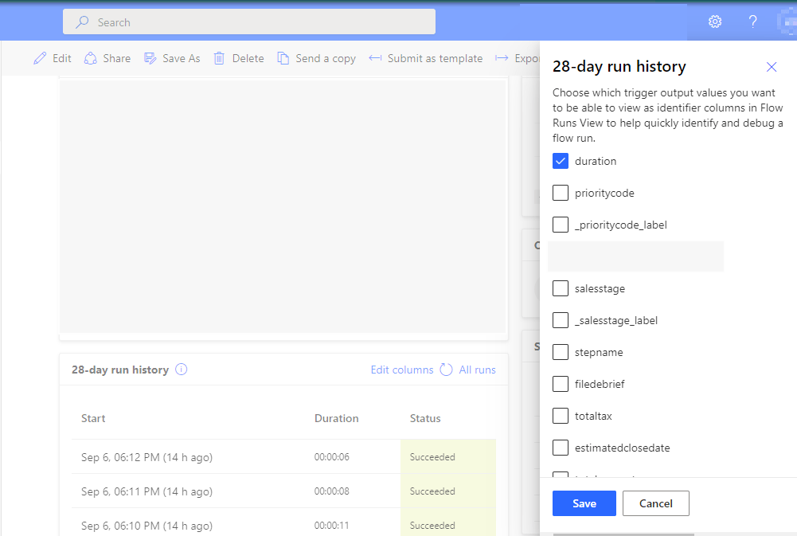
Task: Enable the prioritycode checkbox
Action: 561,193
